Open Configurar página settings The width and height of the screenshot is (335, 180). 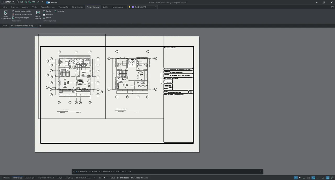(x=21, y=18)
